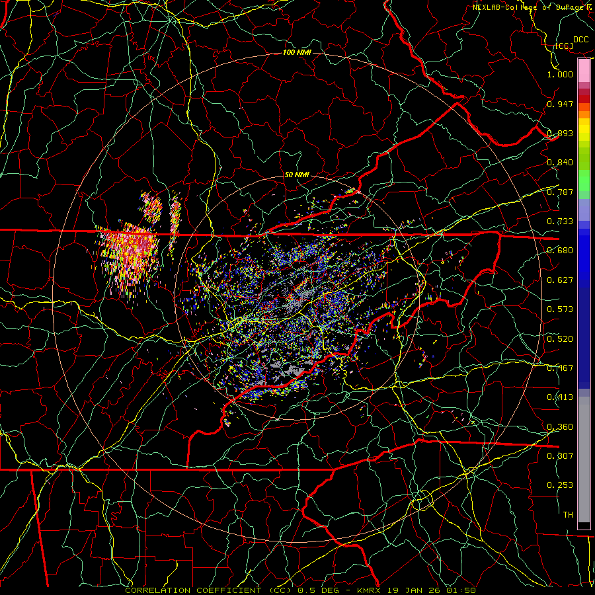This screenshot has height=595, width=595.
Task: Click the "100 NMI" range ring label
Action: (297, 52)
